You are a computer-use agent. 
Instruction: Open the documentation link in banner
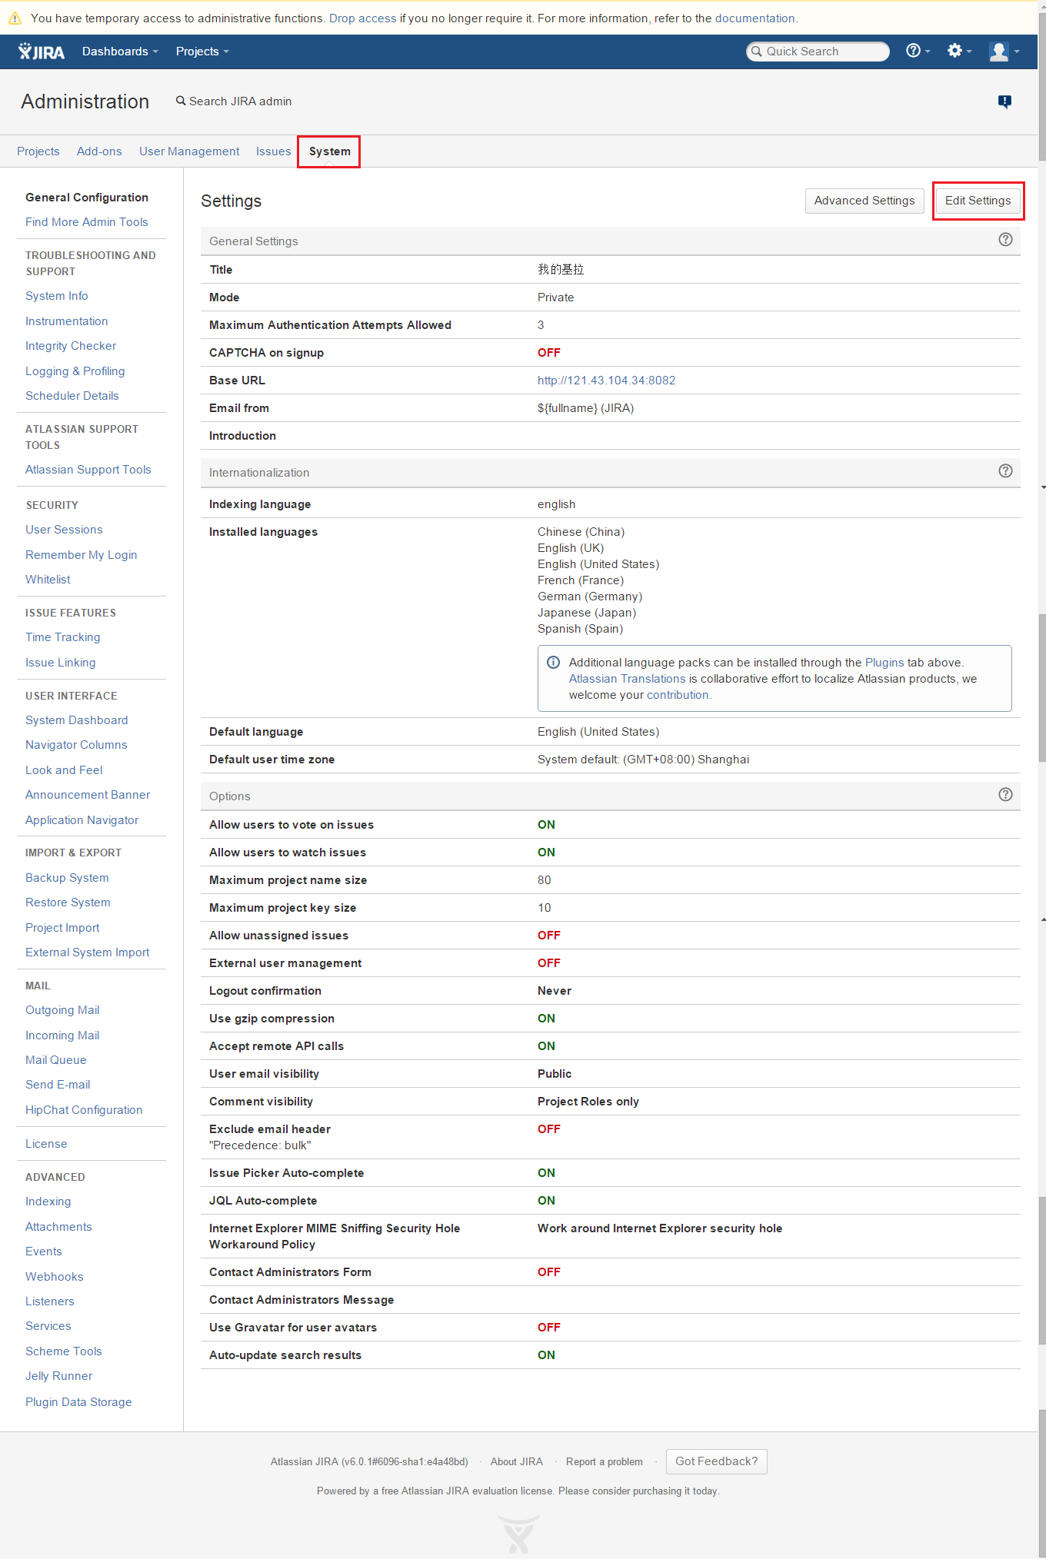click(755, 18)
